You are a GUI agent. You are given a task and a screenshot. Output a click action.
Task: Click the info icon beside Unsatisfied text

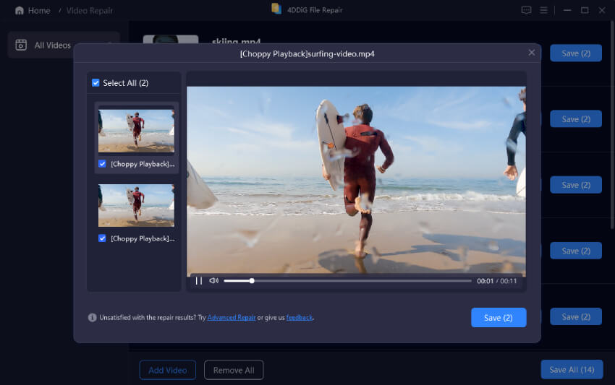point(92,317)
